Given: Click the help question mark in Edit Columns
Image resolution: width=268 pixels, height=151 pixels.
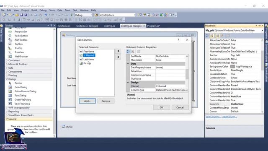Looking at the screenshot, I should [x=178, y=40].
